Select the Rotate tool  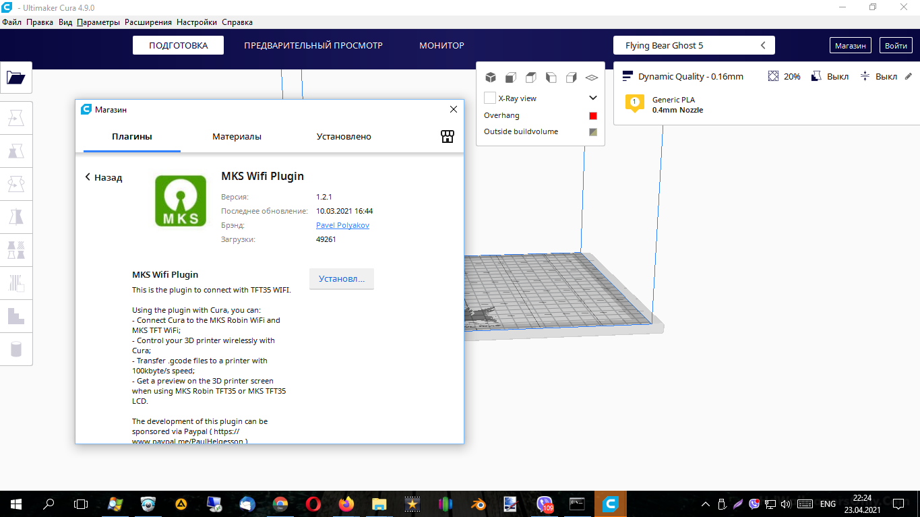pos(16,183)
